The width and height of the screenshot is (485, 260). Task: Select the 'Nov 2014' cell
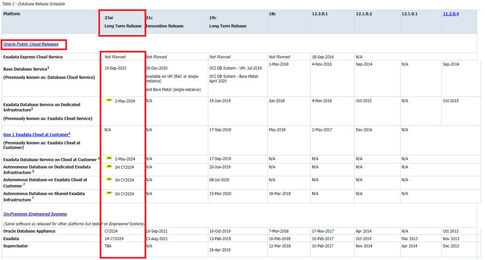(x=364, y=246)
